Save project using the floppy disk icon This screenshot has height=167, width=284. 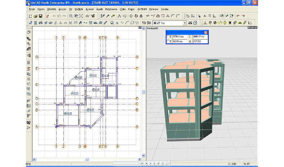pos(41,16)
